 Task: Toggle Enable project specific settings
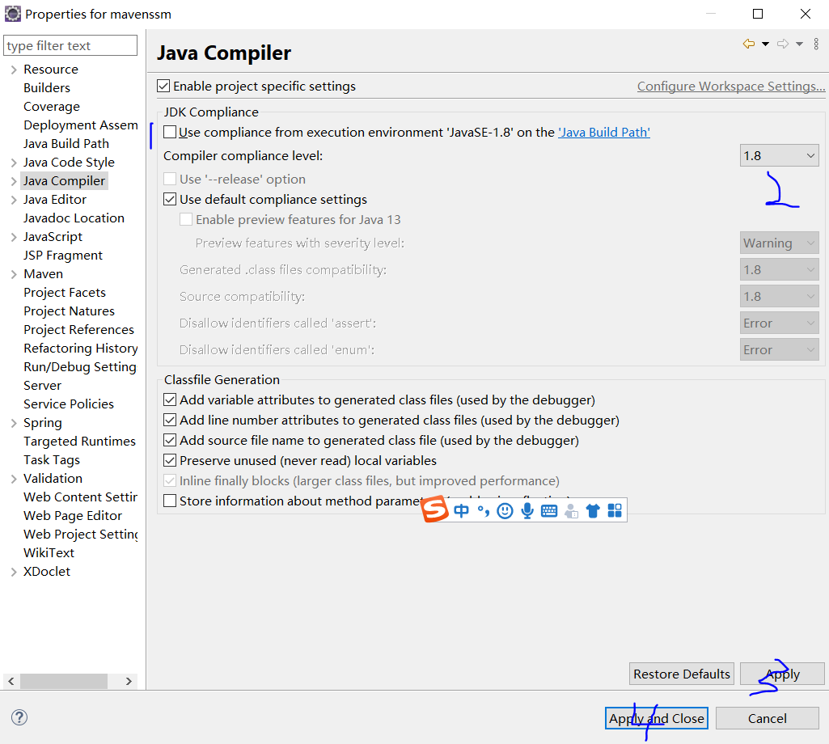[x=163, y=87]
